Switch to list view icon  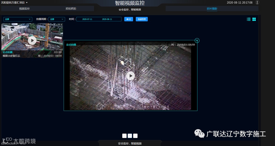tap(248, 19)
